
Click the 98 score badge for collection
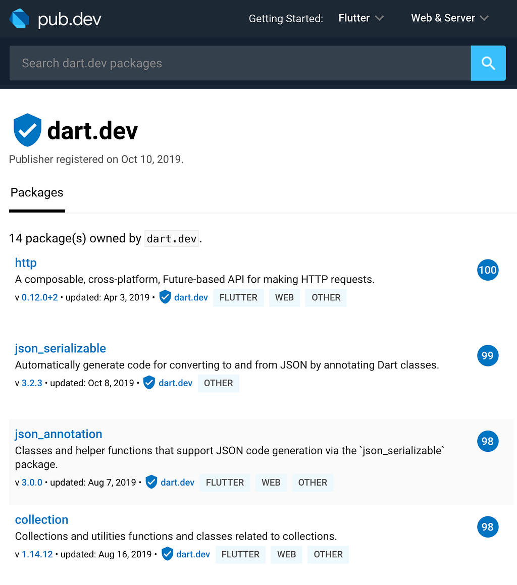[x=488, y=527]
